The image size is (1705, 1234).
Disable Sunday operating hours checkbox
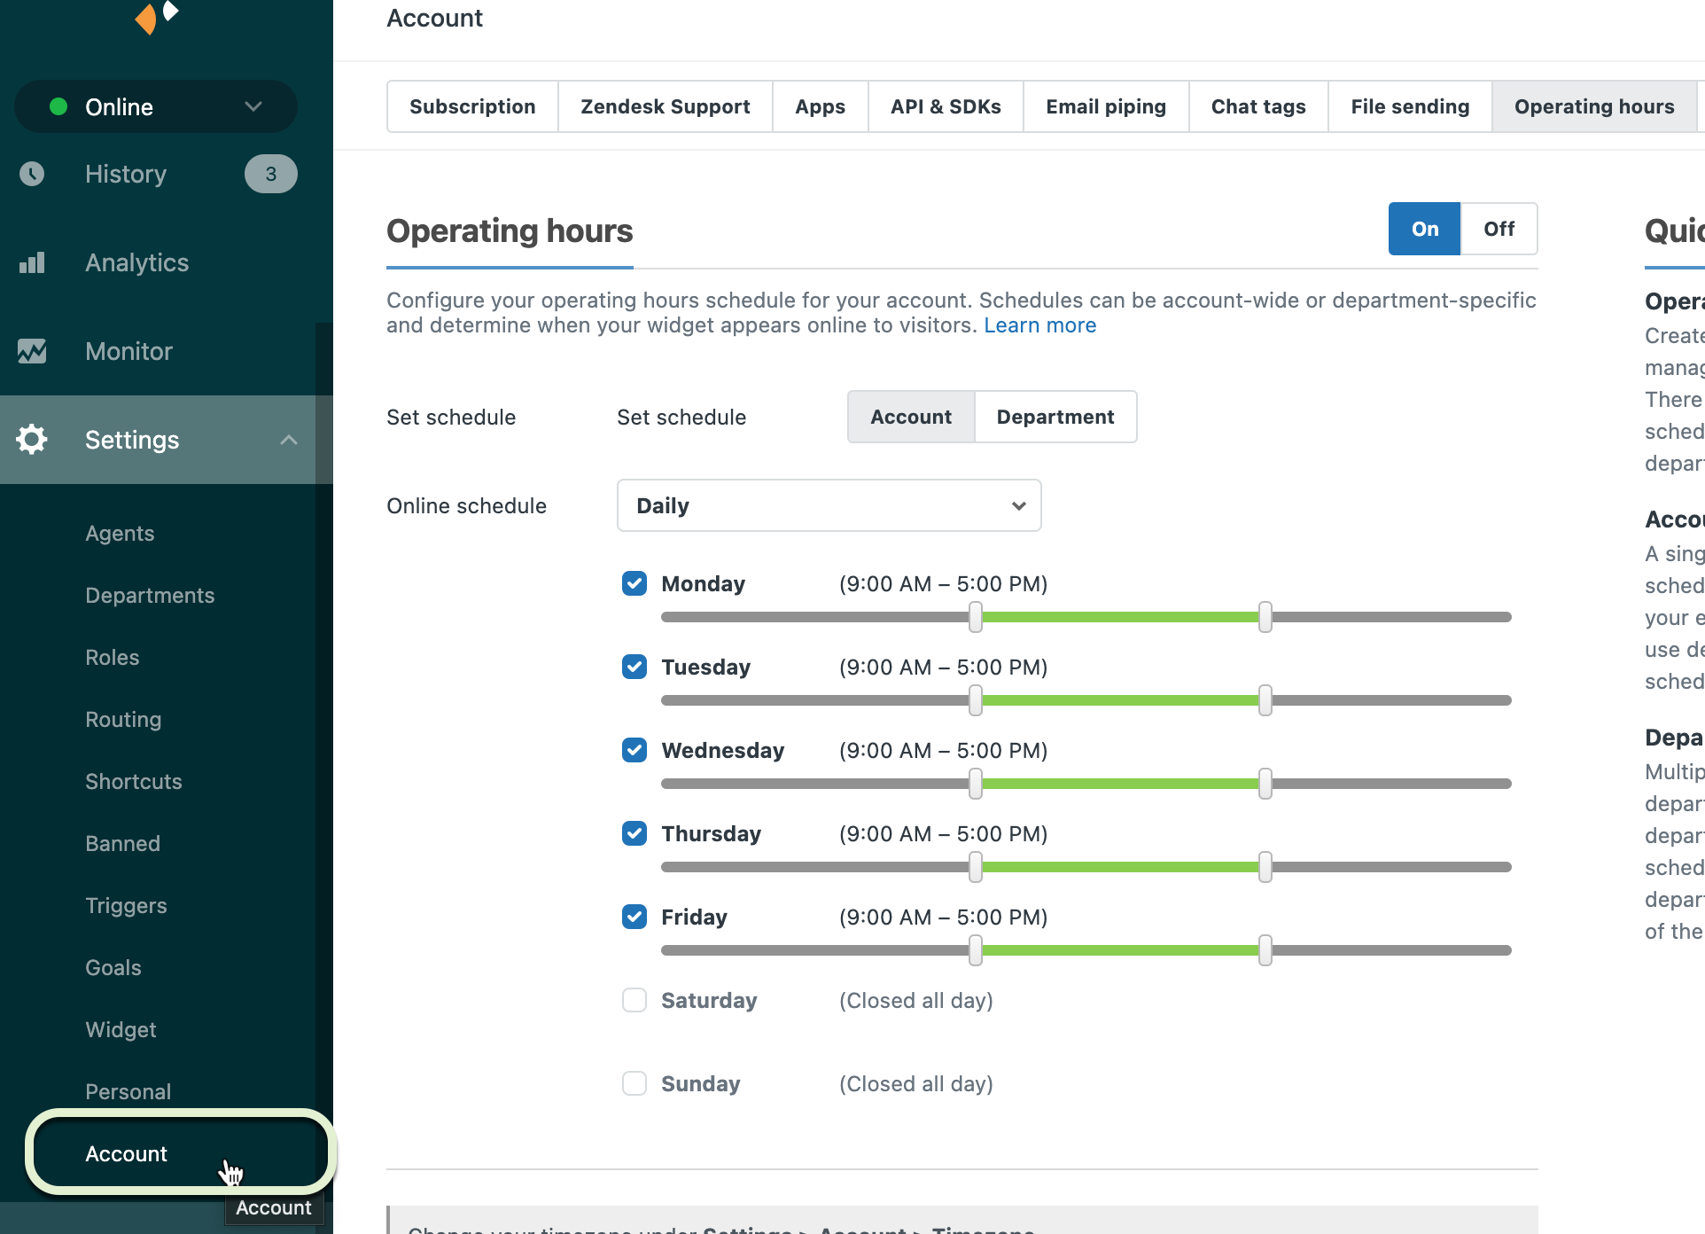pos(633,1083)
